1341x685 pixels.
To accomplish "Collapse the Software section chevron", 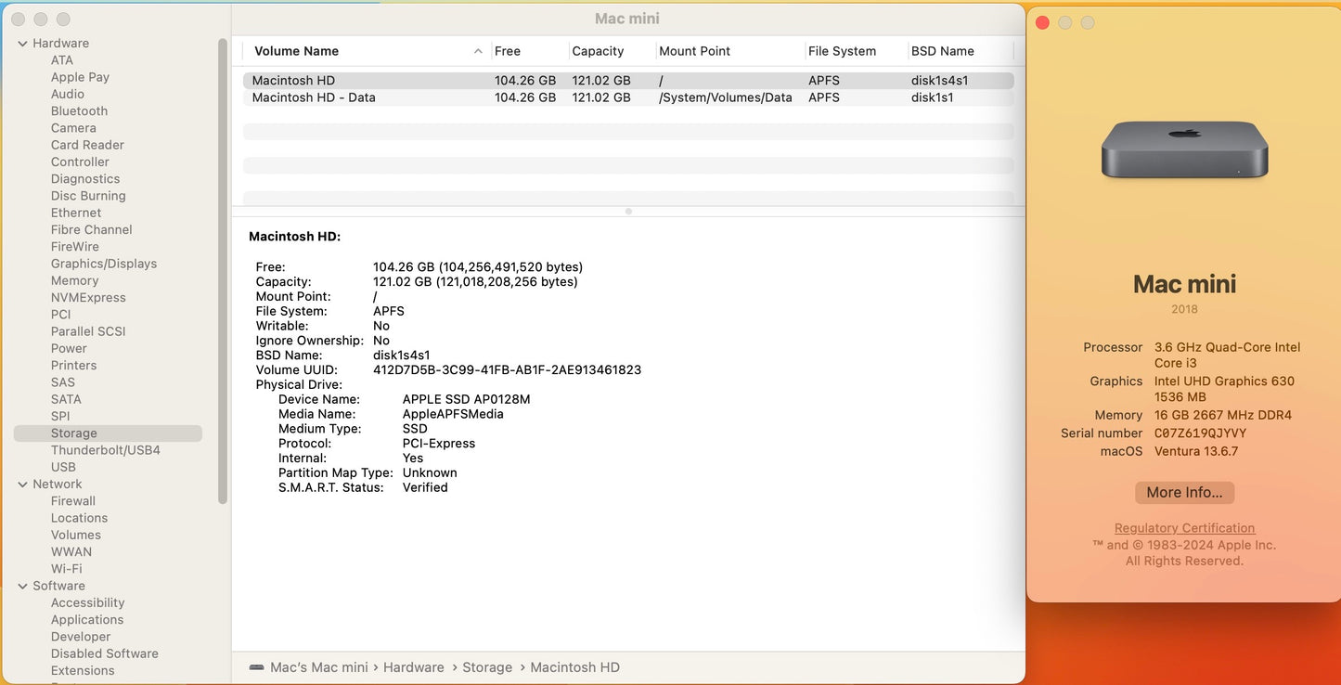I will 22,587.
